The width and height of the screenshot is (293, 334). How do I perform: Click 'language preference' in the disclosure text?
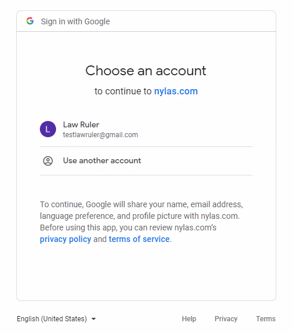point(77,216)
